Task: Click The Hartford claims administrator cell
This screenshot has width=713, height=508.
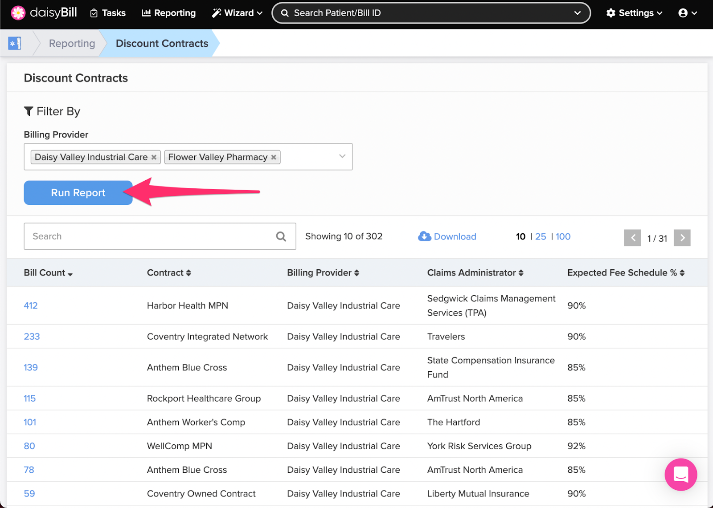Action: coord(454,422)
